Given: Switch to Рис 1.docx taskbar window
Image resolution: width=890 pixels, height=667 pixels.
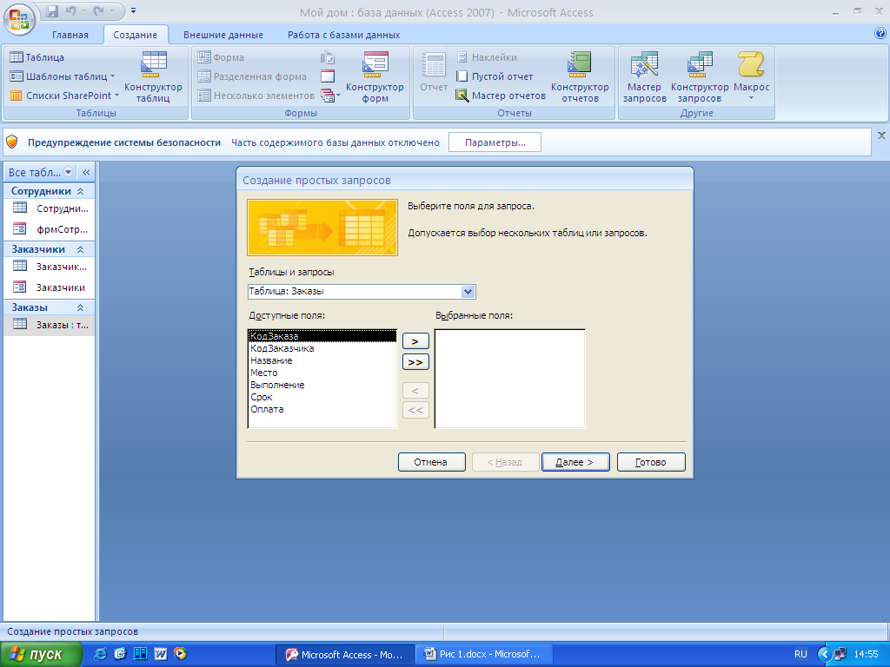Looking at the screenshot, I should pos(482,655).
